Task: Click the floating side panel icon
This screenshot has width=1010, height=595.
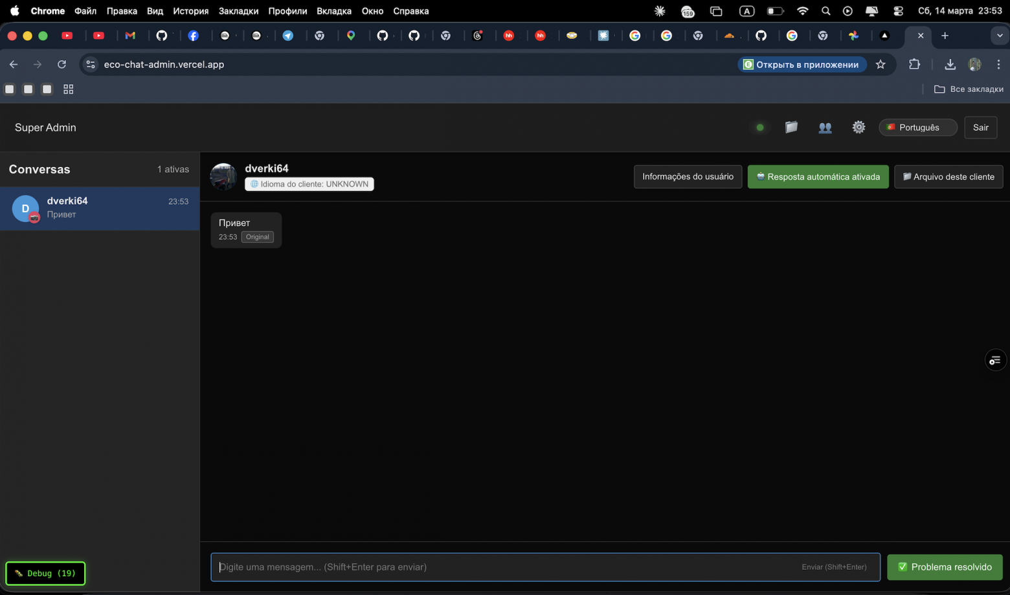Action: click(x=995, y=360)
